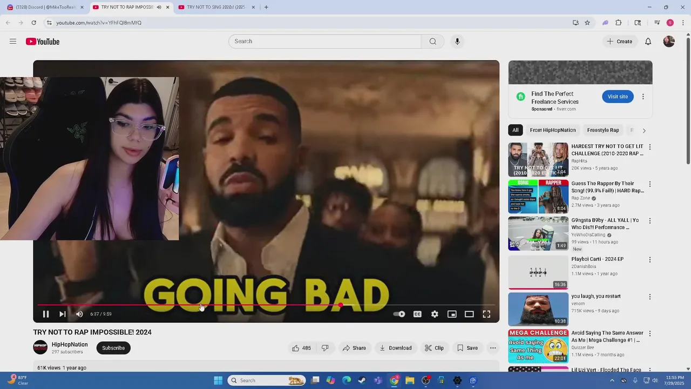The height and width of the screenshot is (389, 691).
Task: Subscribe to HipHopNation
Action: tap(113, 348)
